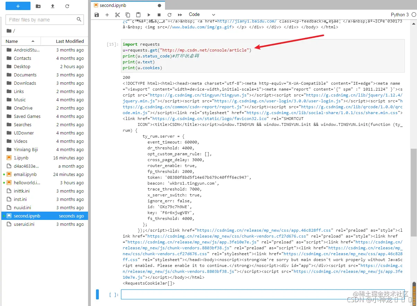Viewport: 417px width, 306px height.
Task: Restart the kernel
Action: pyautogui.click(x=170, y=15)
